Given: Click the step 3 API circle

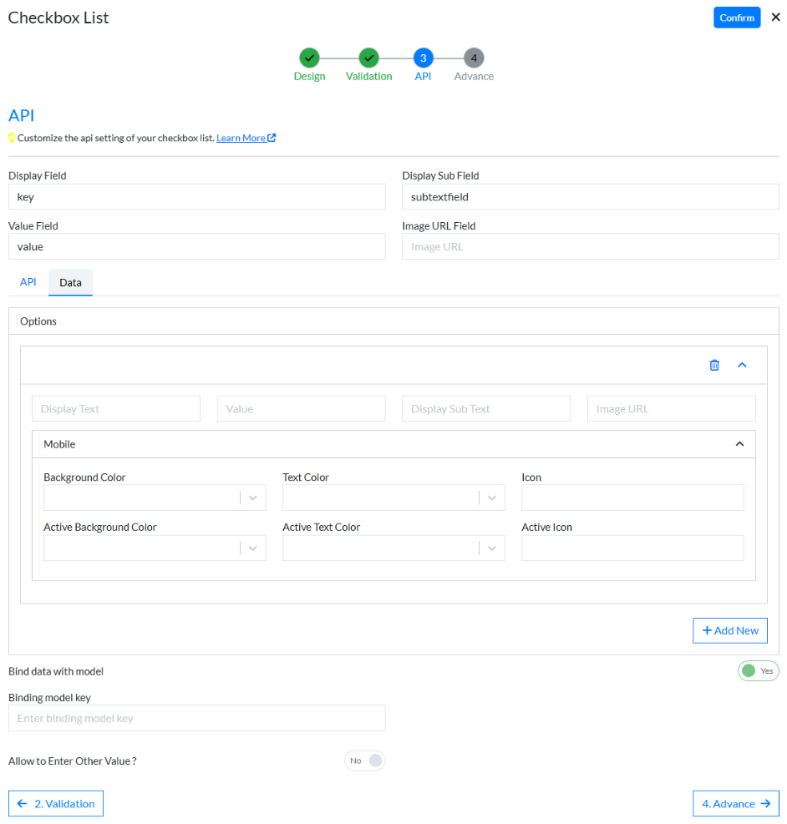Looking at the screenshot, I should point(423,58).
